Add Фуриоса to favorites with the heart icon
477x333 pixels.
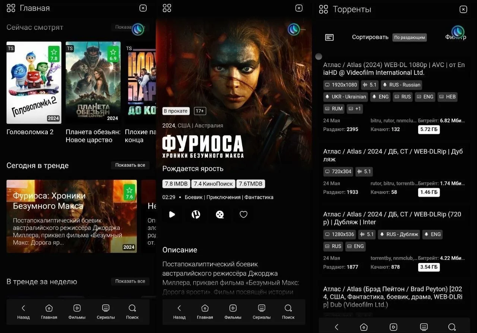(x=243, y=215)
